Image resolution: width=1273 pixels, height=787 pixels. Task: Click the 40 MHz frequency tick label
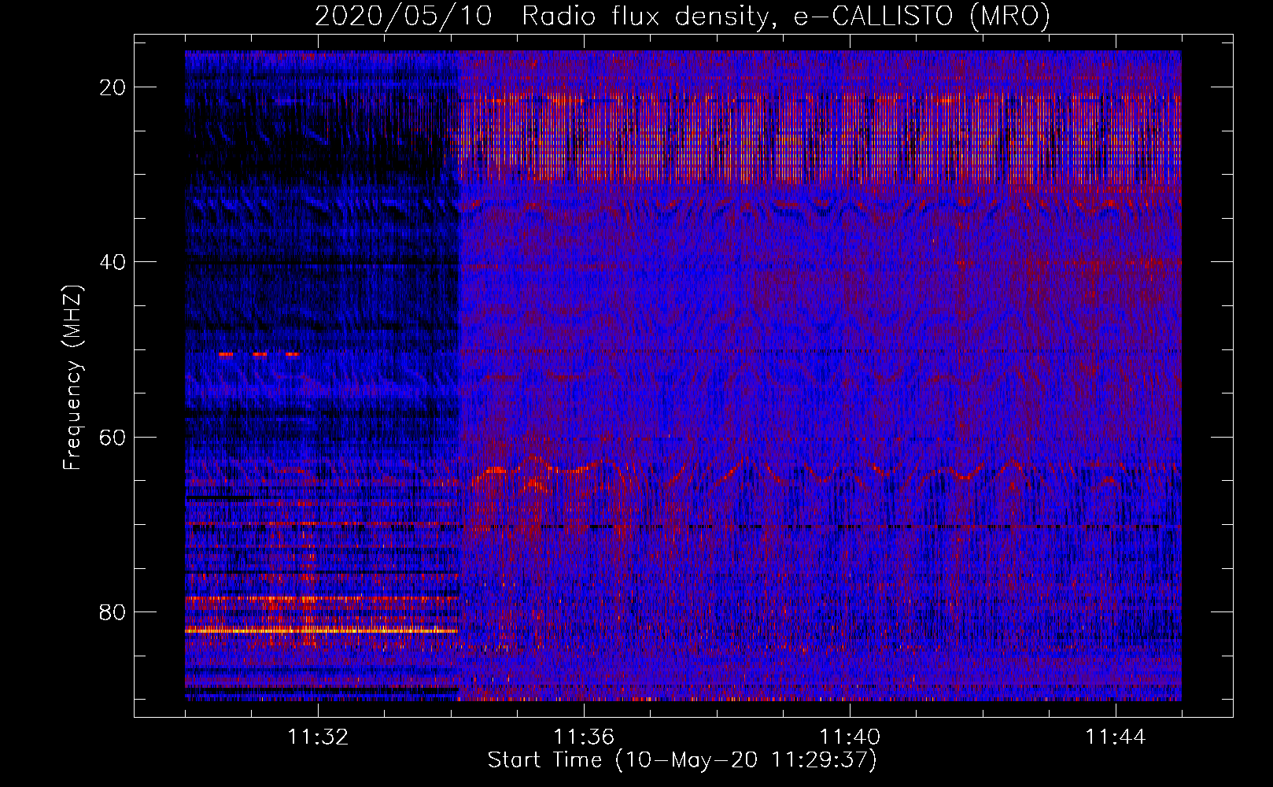coord(113,262)
